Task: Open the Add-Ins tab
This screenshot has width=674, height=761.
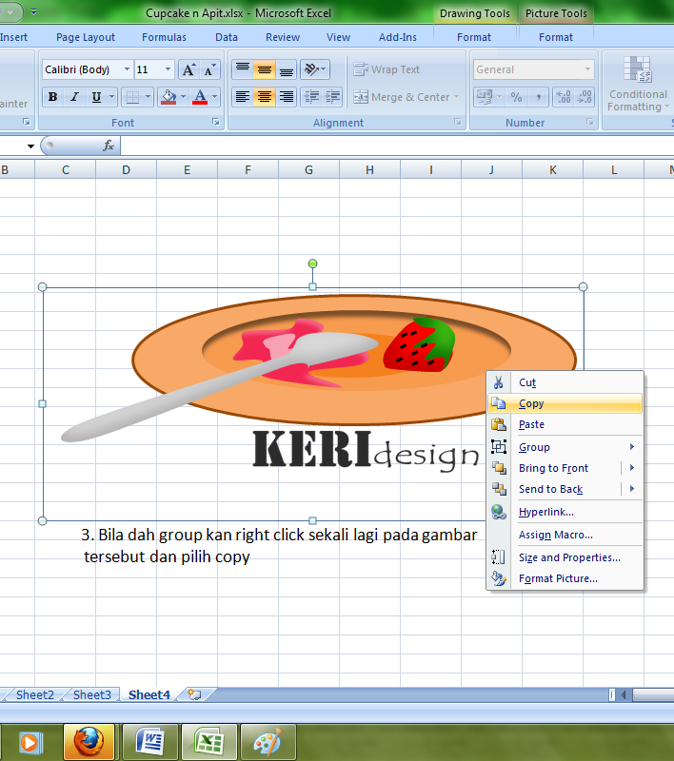Action: (x=398, y=37)
